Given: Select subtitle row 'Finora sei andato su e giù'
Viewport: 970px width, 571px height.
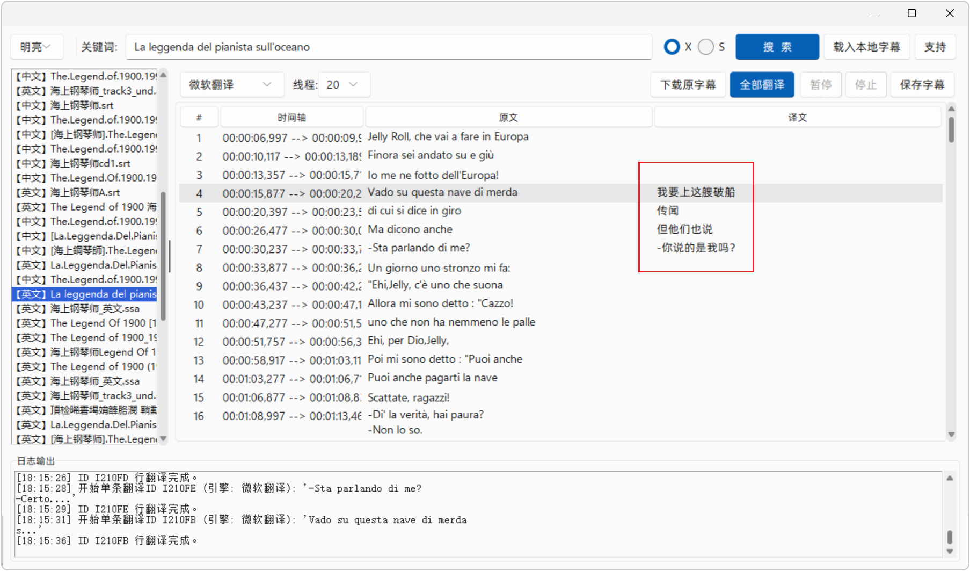Looking at the screenshot, I should 560,156.
